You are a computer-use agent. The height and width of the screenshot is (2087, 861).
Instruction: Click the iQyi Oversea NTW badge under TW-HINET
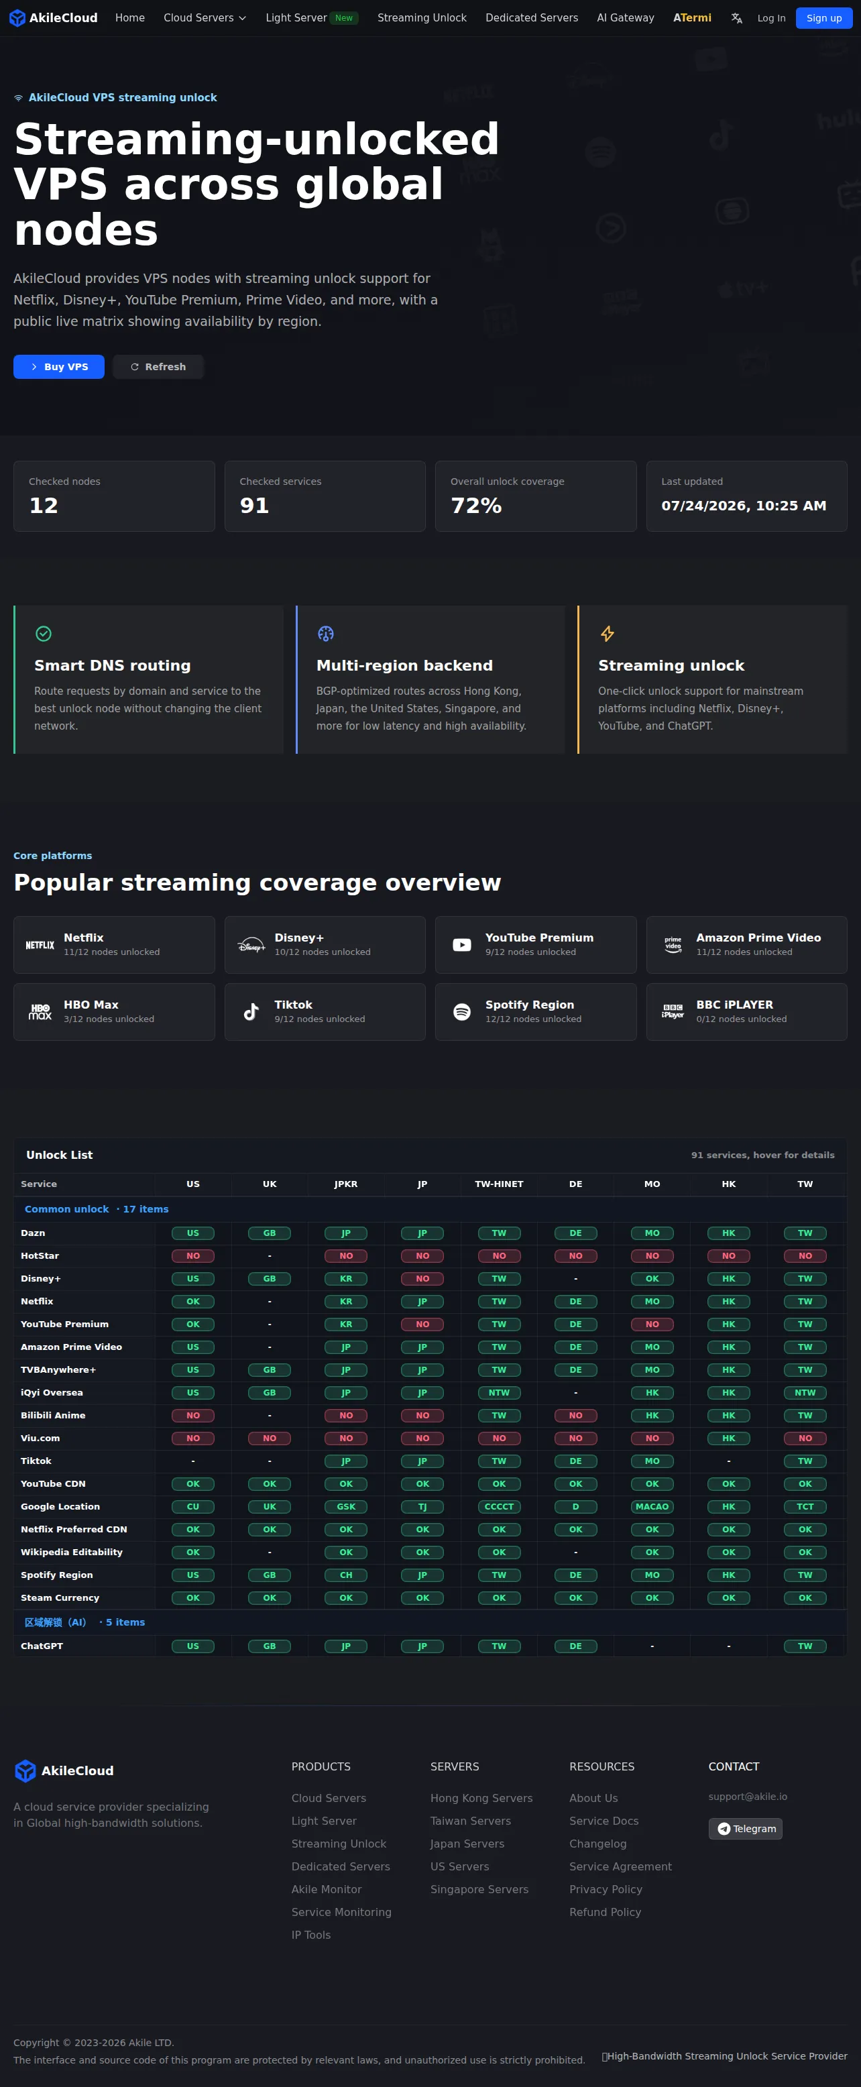tap(499, 1393)
